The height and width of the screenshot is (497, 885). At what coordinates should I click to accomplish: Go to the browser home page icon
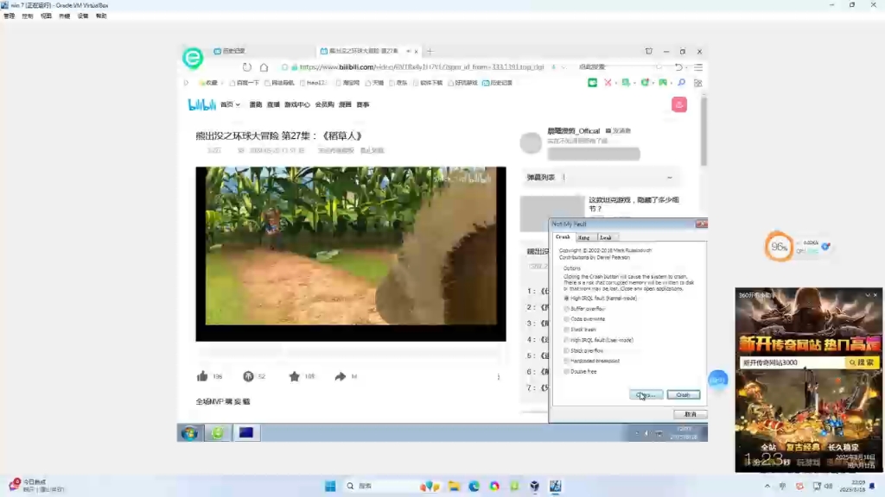pyautogui.click(x=264, y=67)
